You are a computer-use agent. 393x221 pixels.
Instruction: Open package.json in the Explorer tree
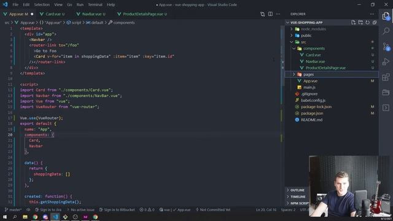312,113
